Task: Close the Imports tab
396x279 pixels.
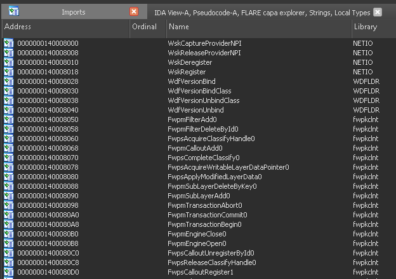Action: (133, 11)
